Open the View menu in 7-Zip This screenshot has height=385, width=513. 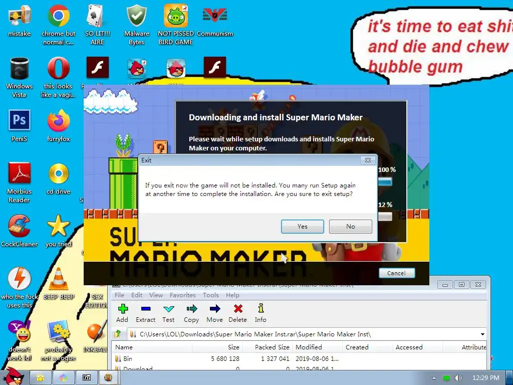tap(156, 295)
